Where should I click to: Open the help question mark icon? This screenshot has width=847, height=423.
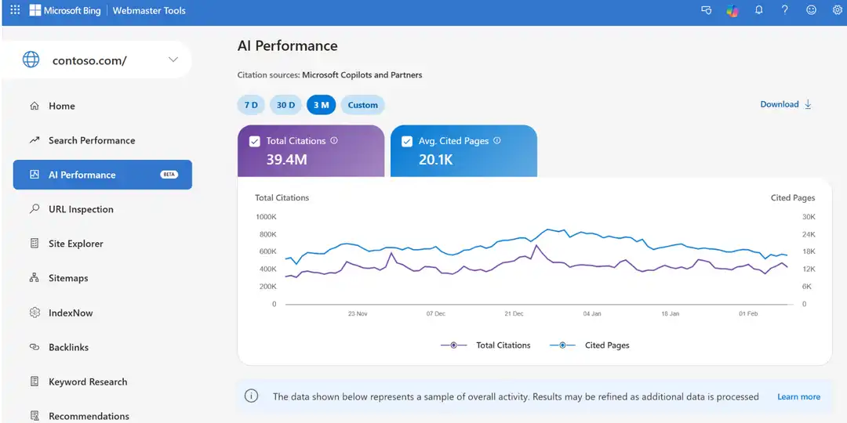pyautogui.click(x=785, y=10)
